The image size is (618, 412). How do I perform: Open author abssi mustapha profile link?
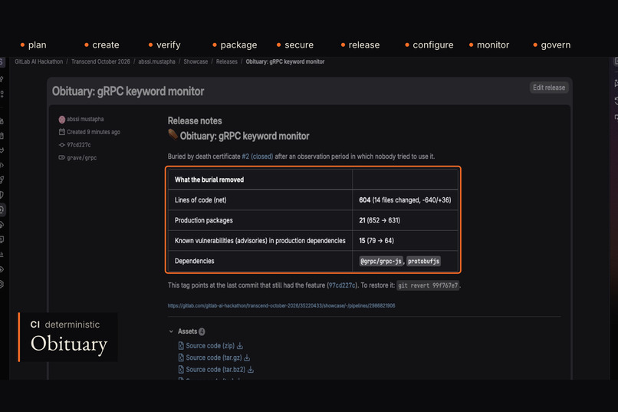click(85, 119)
